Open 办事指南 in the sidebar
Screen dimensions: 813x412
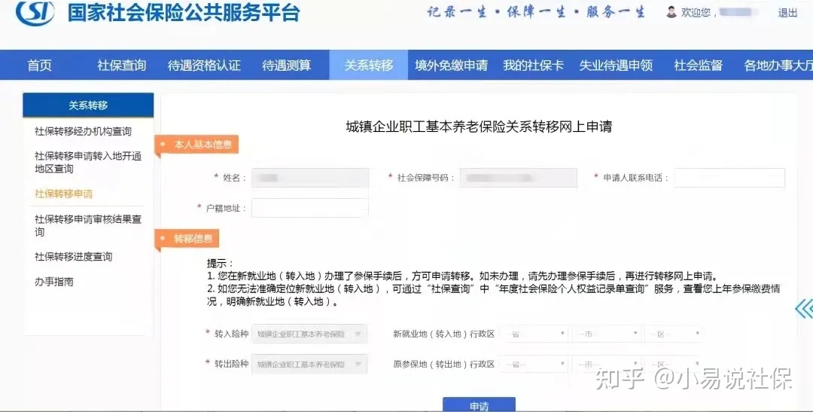pos(54,282)
